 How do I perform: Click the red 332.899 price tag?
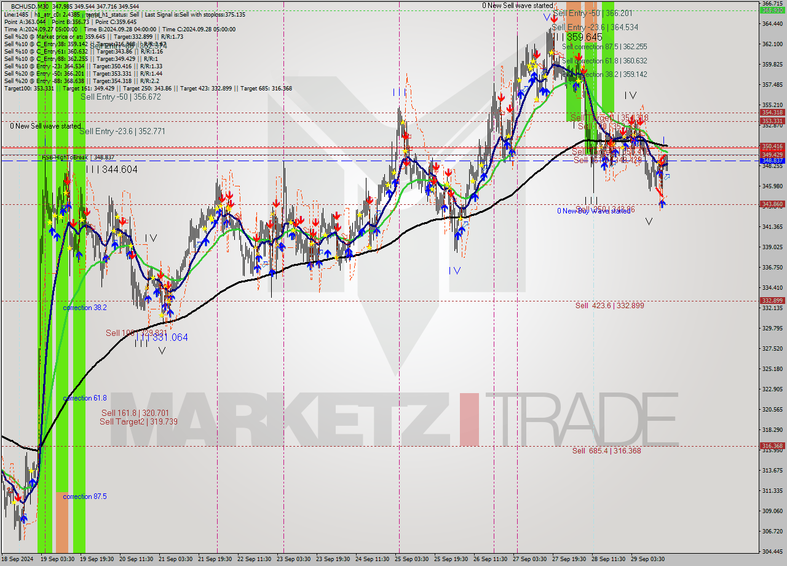773,301
